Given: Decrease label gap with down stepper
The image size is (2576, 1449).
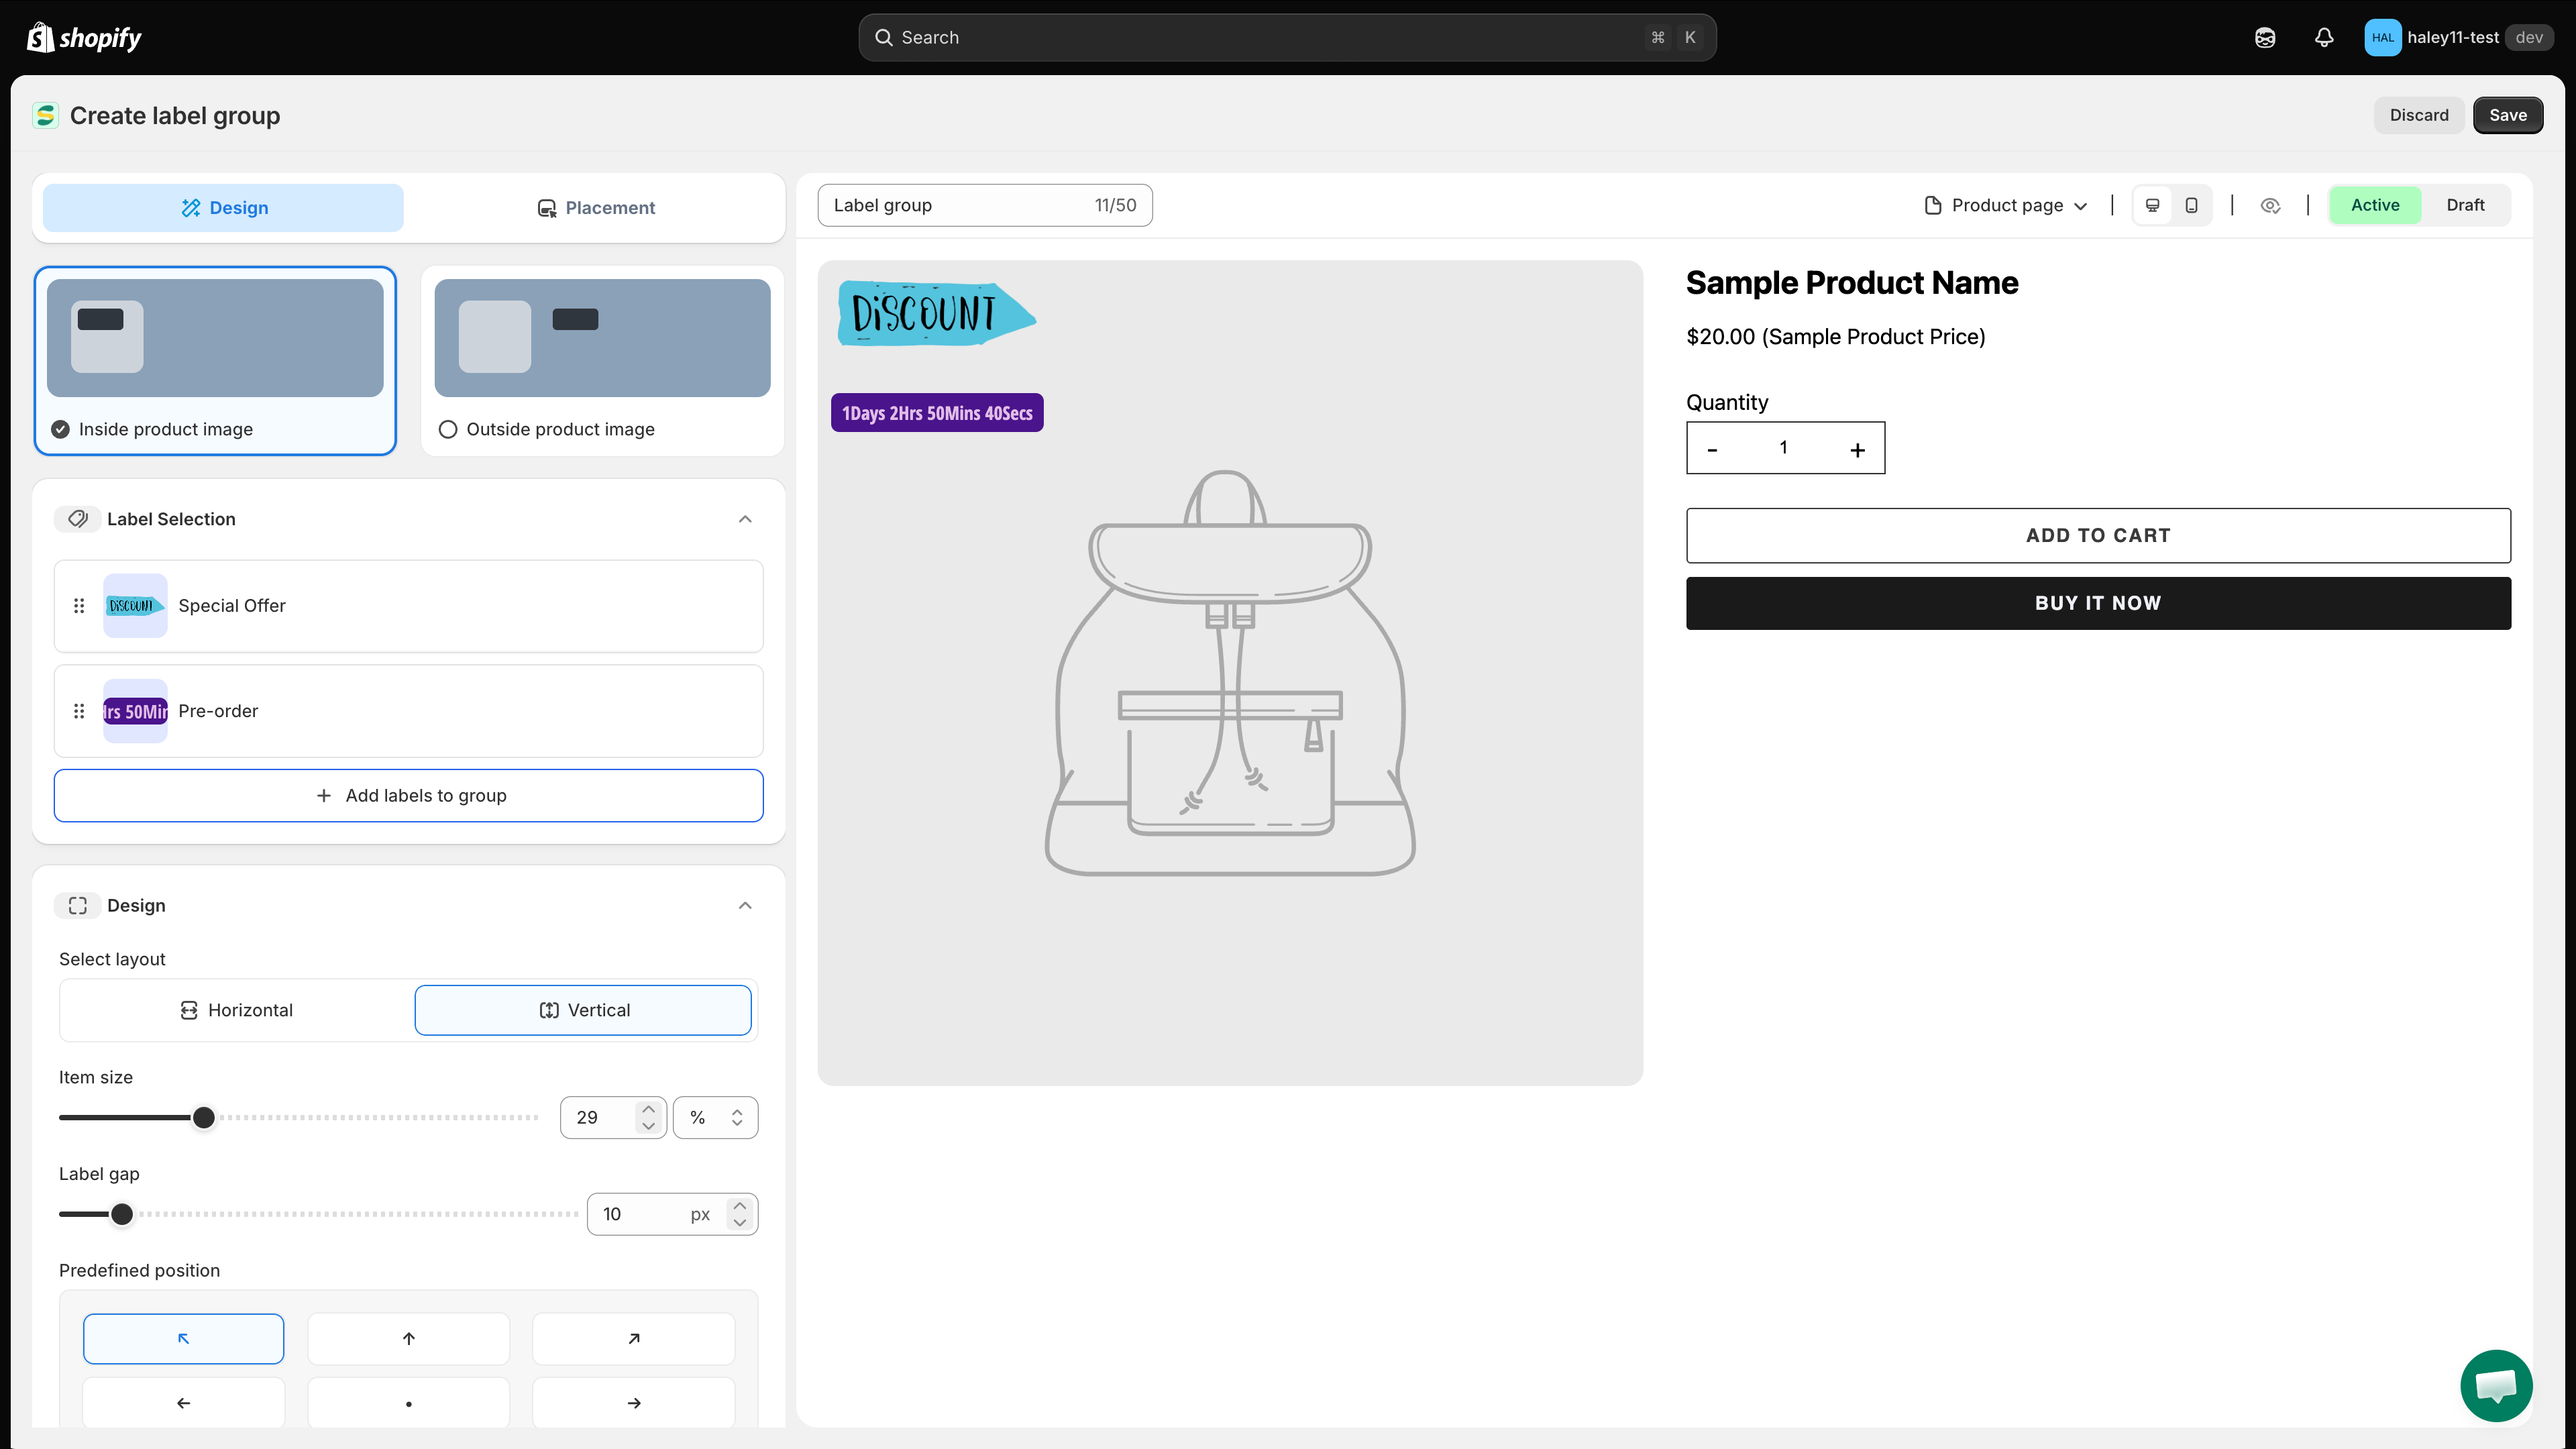Looking at the screenshot, I should [x=740, y=1222].
